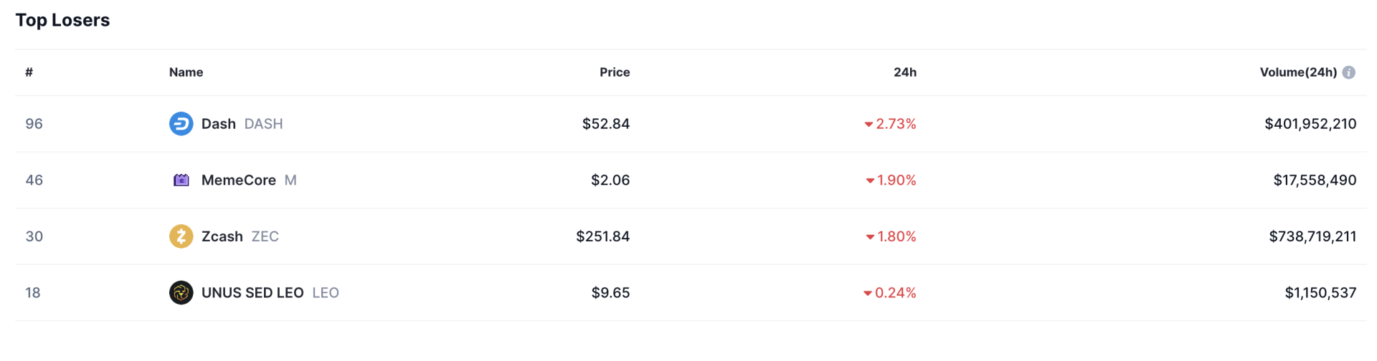1377x361 pixels.
Task: Click the Zcash coin logo icon
Action: coord(181,236)
